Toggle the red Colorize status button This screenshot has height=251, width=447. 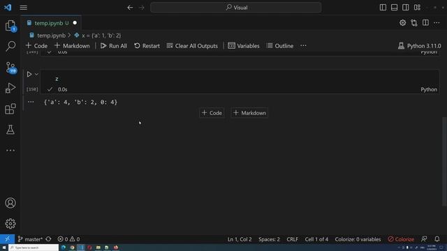pyautogui.click(x=401, y=239)
